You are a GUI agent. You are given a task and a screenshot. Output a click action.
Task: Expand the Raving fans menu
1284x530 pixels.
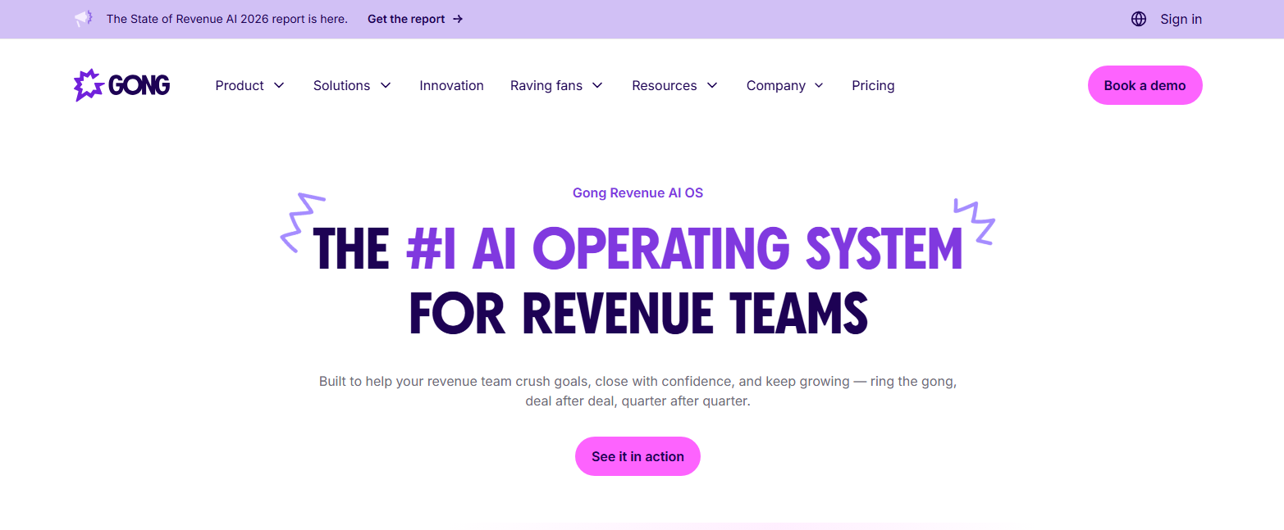pyautogui.click(x=546, y=85)
